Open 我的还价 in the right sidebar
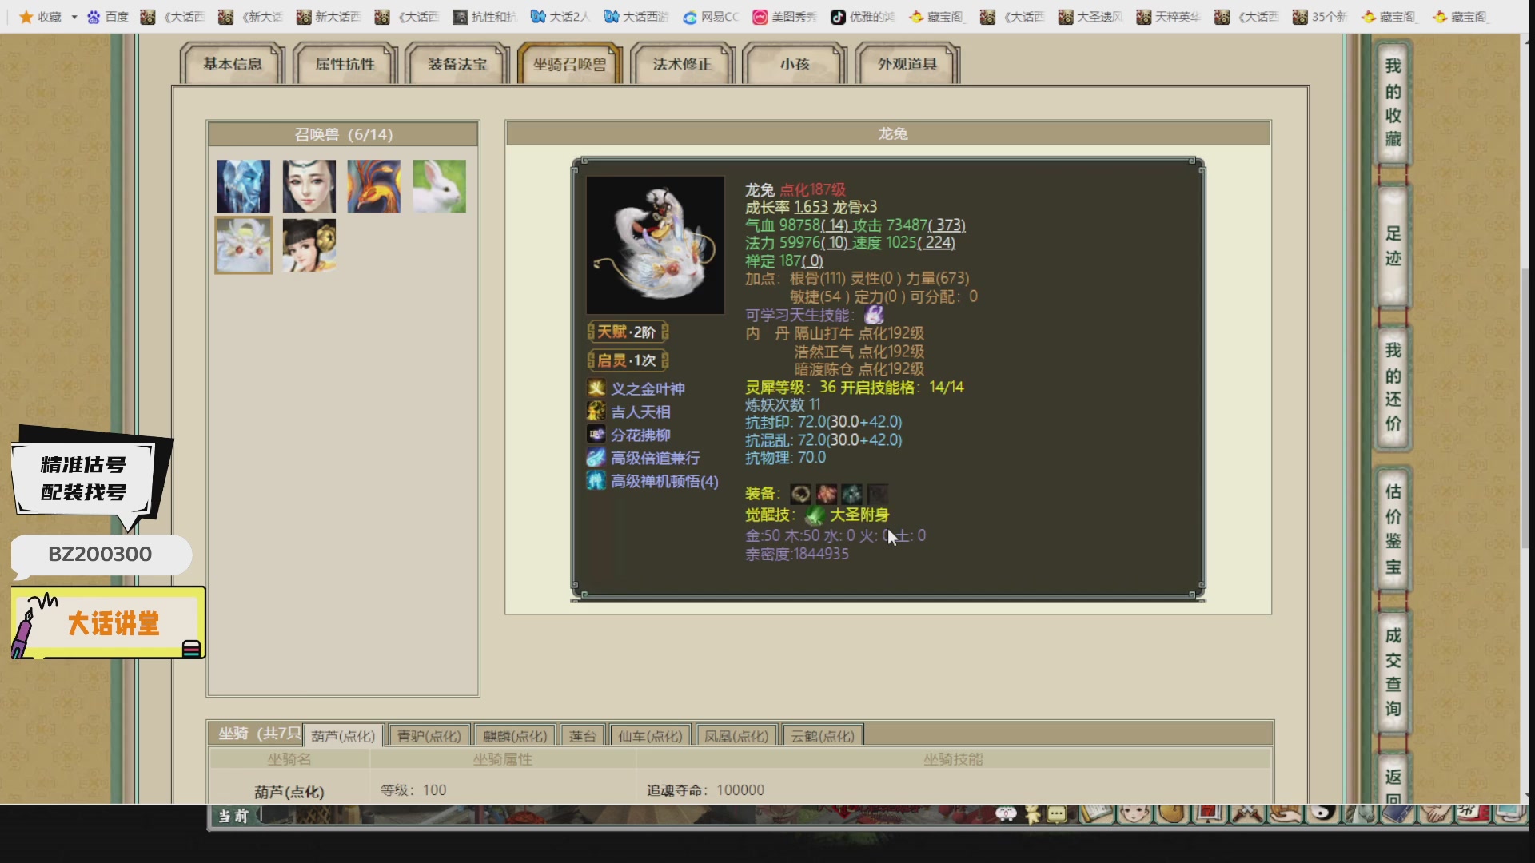Viewport: 1535px width, 863px height. [x=1393, y=388]
